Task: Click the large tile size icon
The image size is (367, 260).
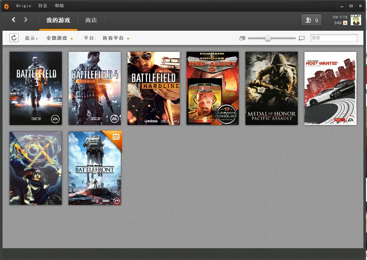Action: (x=302, y=38)
